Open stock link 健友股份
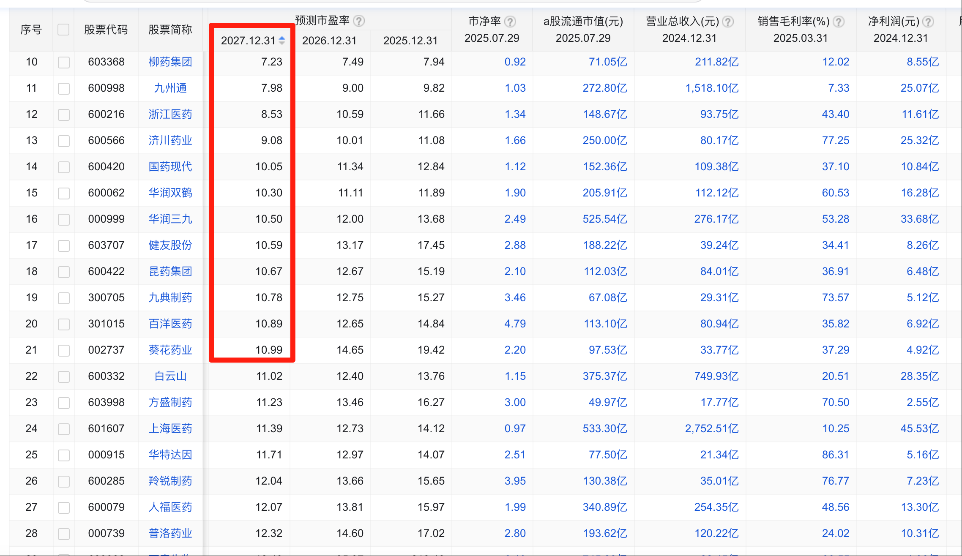 click(170, 245)
